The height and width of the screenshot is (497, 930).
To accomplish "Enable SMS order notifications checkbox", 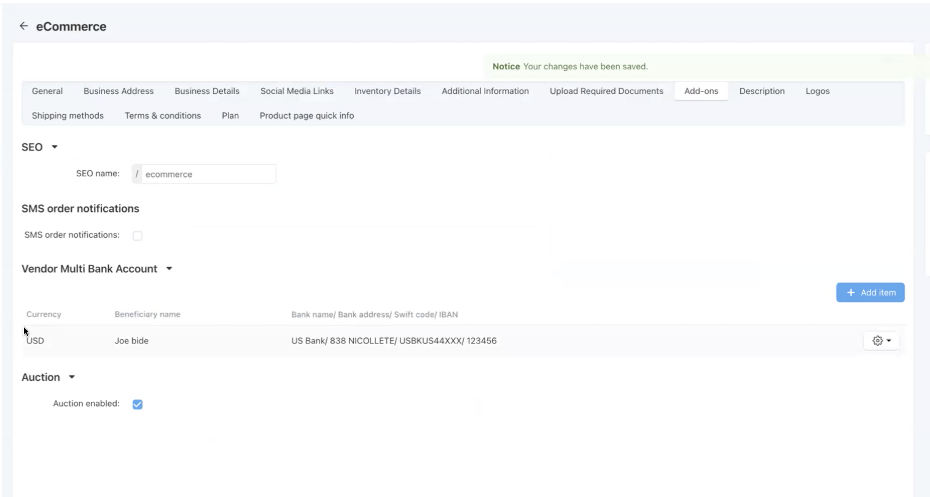I will coord(137,236).
